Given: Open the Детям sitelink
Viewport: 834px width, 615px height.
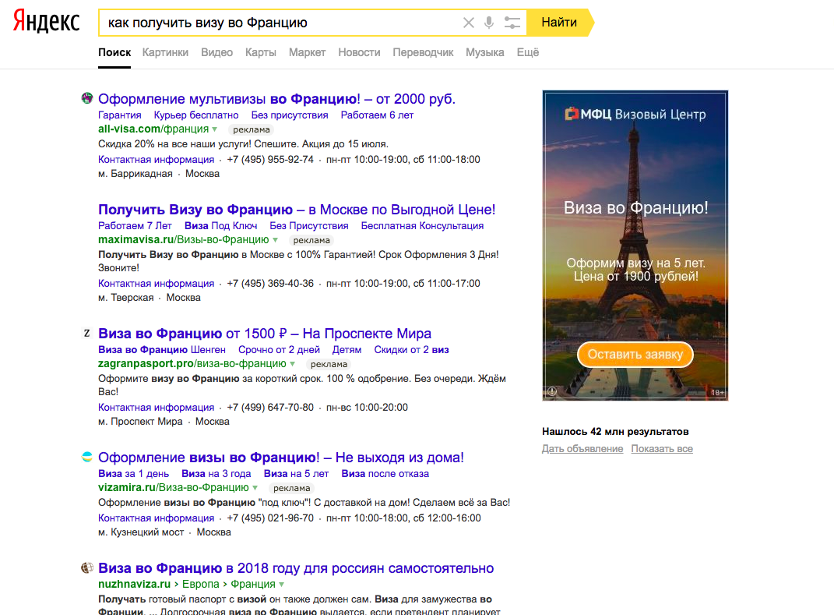Looking at the screenshot, I should pyautogui.click(x=347, y=350).
